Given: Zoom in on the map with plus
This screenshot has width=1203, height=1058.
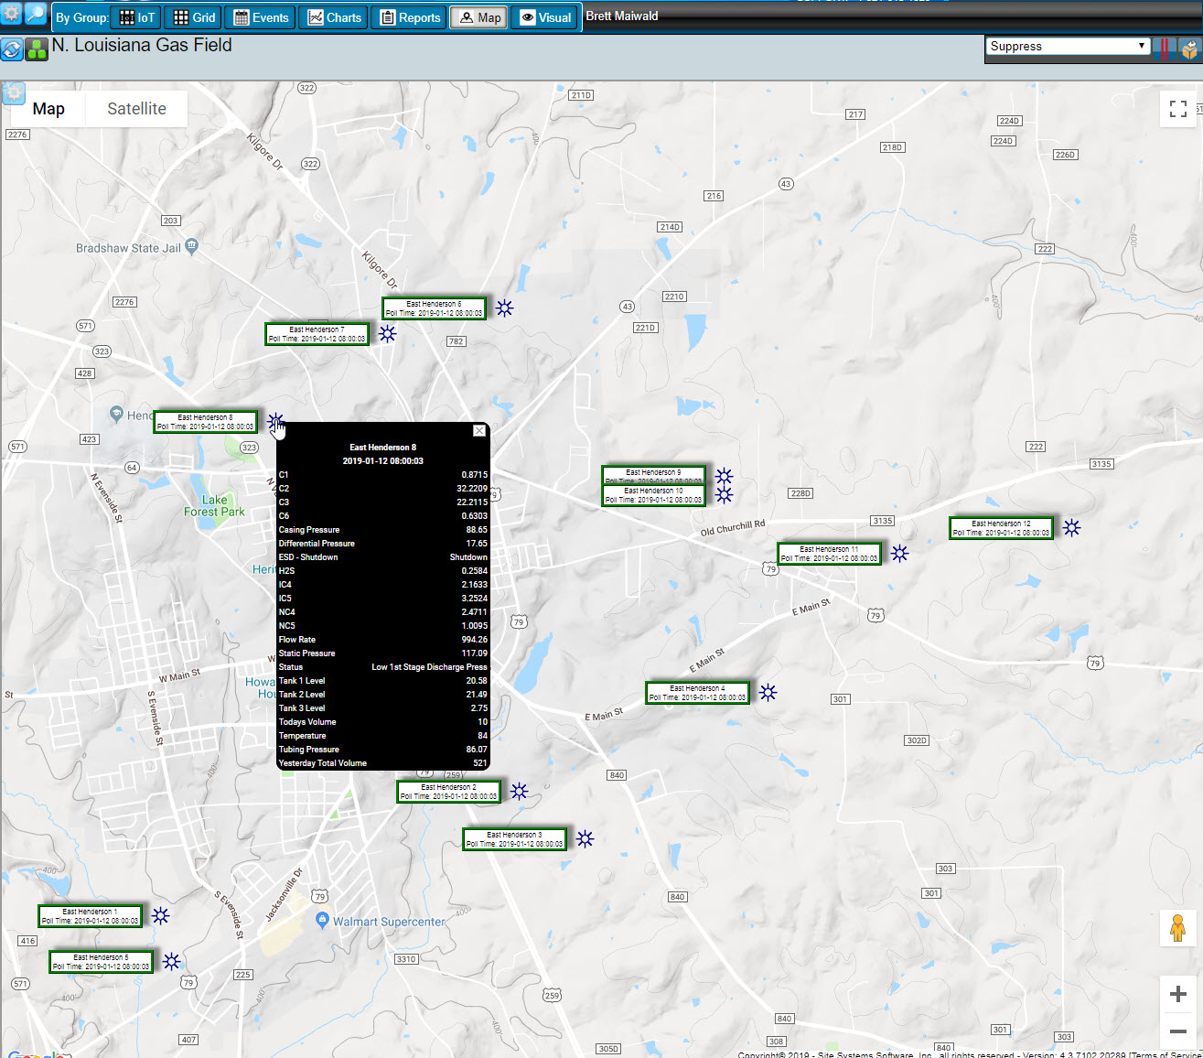Looking at the screenshot, I should coord(1178,994).
